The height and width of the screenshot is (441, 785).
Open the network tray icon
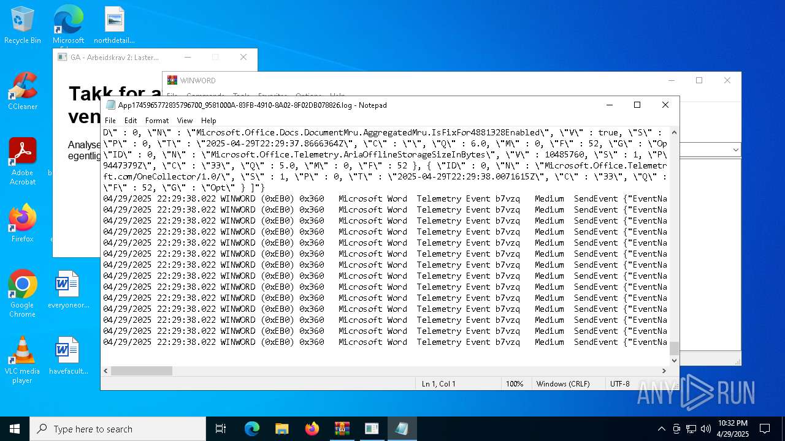click(691, 429)
